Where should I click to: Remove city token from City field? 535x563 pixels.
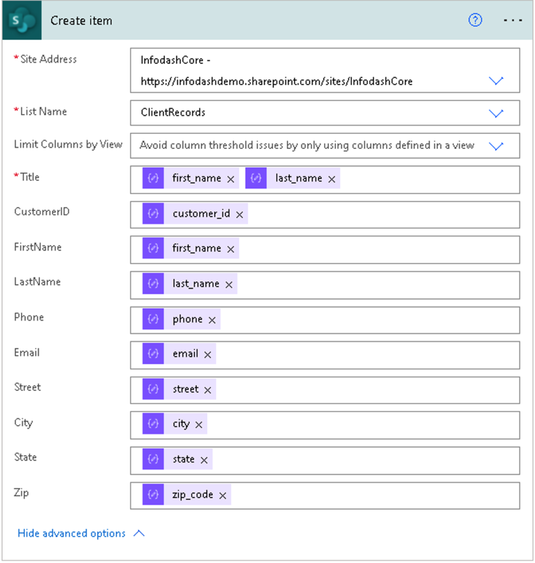click(198, 425)
